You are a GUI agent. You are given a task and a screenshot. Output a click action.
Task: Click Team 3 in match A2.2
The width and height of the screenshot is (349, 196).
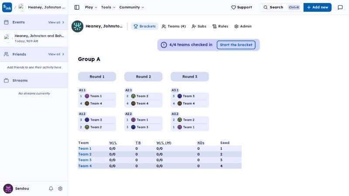[144, 127]
